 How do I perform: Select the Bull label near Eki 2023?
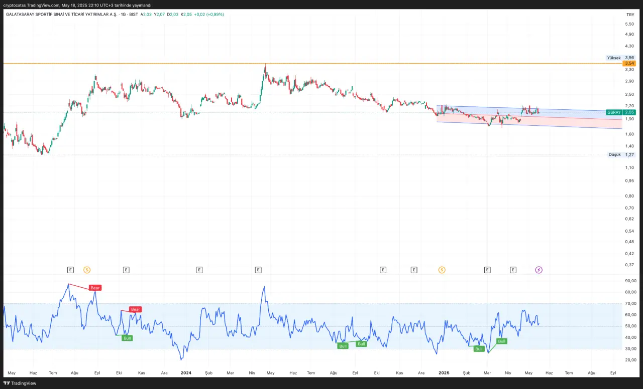[128, 338]
